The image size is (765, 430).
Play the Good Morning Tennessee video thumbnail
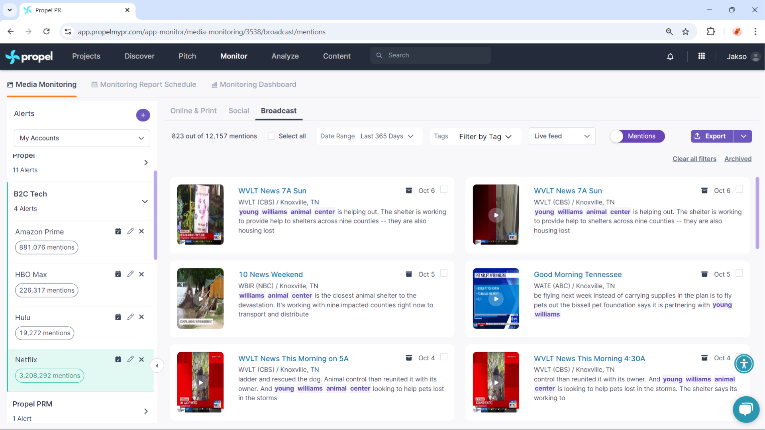pos(496,299)
